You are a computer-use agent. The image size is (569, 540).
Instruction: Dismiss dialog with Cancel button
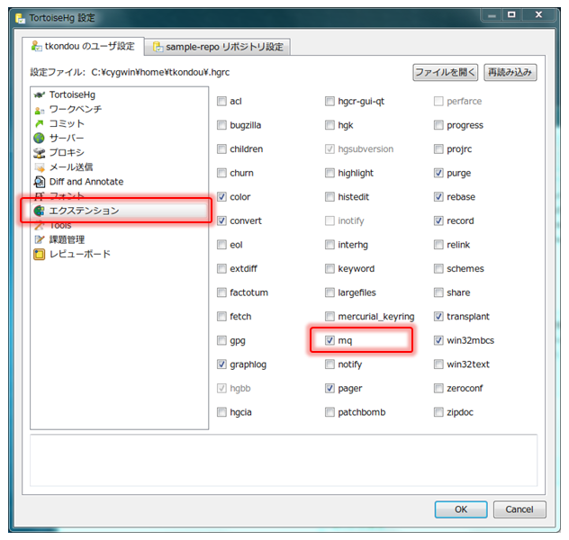pos(519,509)
